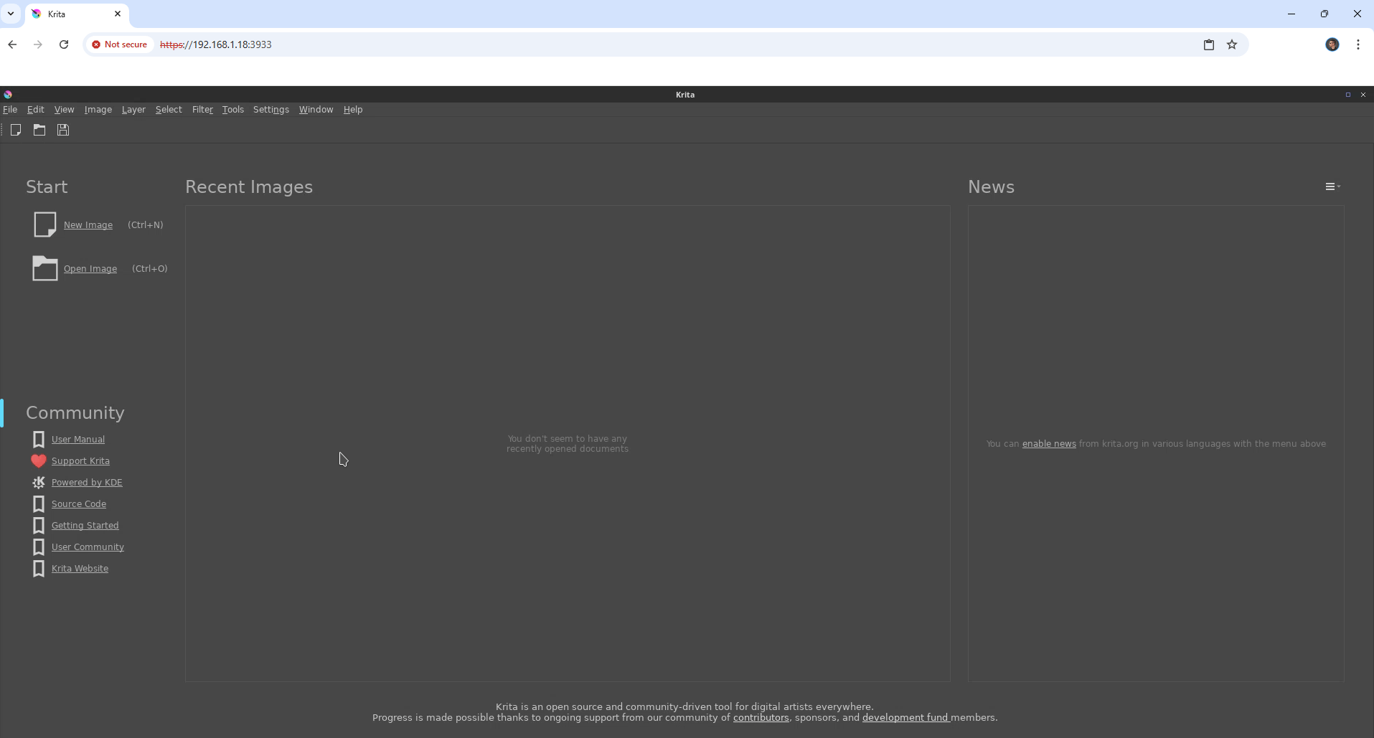This screenshot has width=1374, height=738.
Task: Bookmark this page with the star icon
Action: pyautogui.click(x=1232, y=44)
